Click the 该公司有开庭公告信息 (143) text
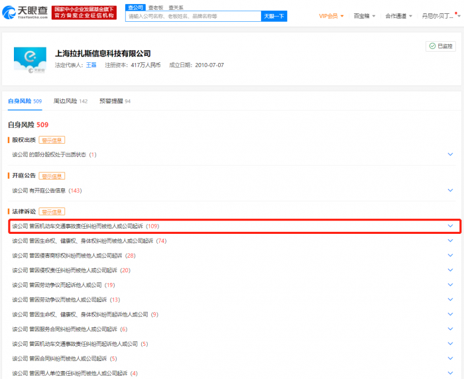 (47, 191)
